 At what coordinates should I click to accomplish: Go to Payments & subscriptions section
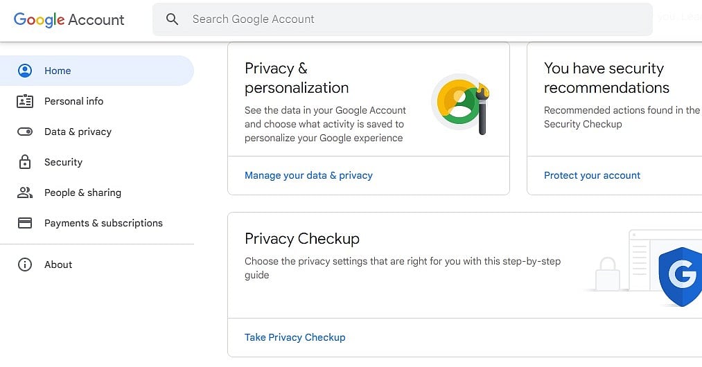click(103, 223)
